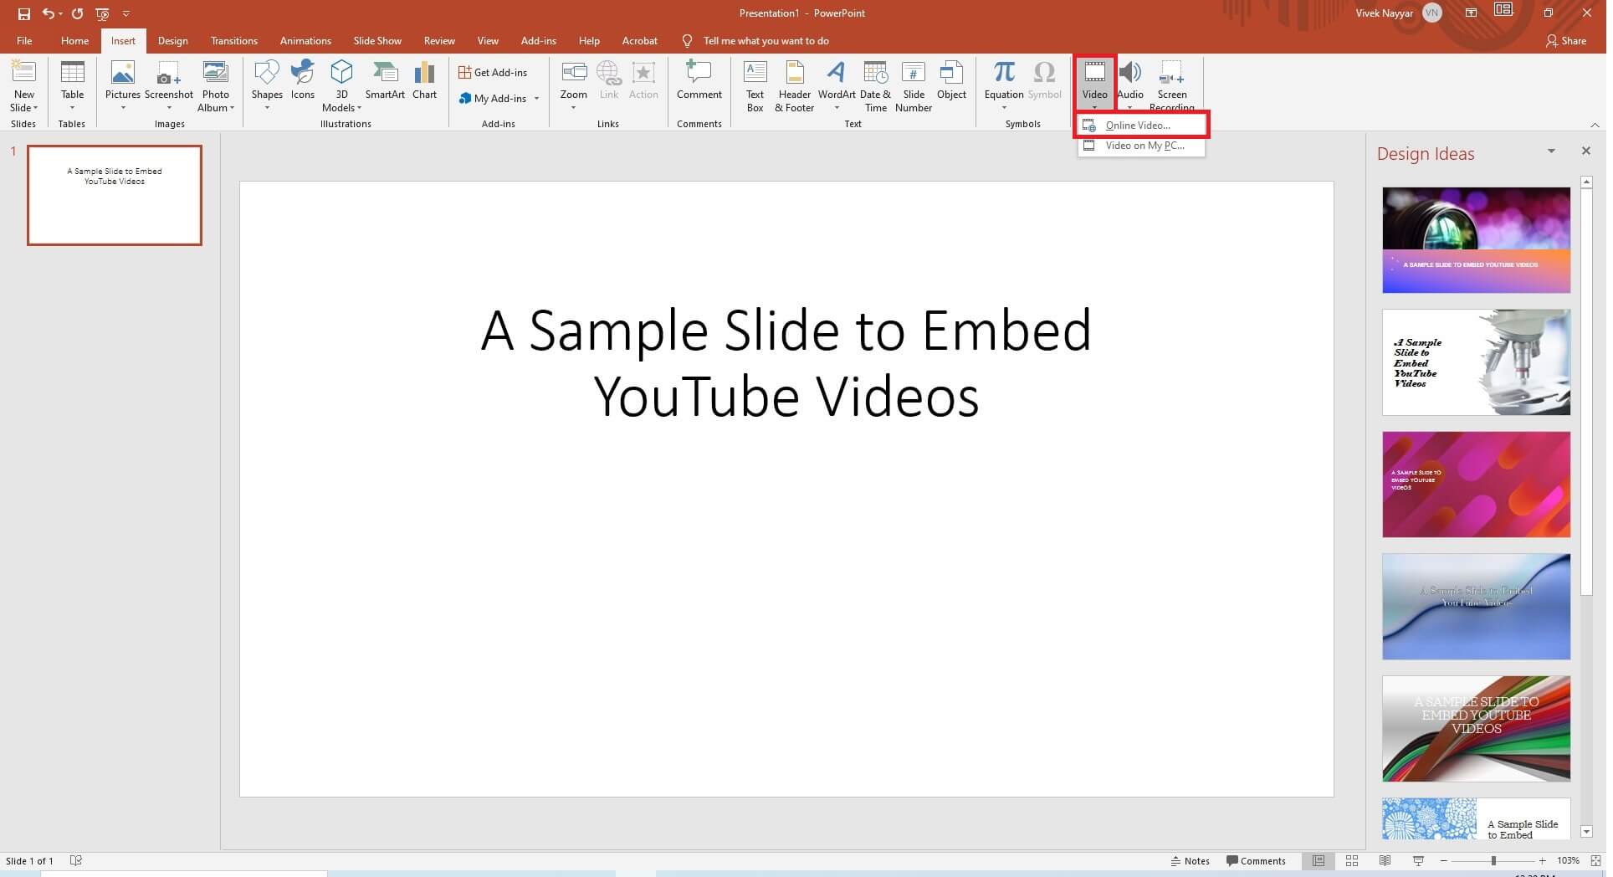Open the Review tab
Viewport: 1613px width, 877px height.
439,41
